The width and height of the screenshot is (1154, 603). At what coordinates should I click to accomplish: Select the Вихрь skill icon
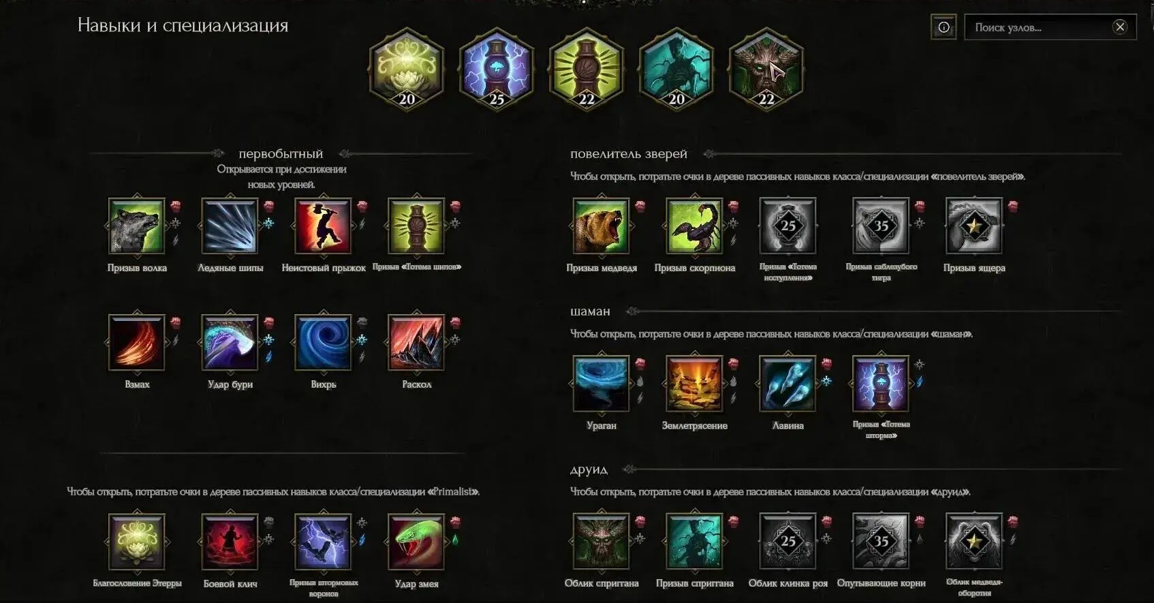tap(324, 343)
